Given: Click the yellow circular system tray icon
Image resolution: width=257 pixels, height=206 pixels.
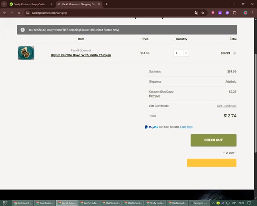Looking at the screenshot, I should pyautogui.click(x=218, y=203).
